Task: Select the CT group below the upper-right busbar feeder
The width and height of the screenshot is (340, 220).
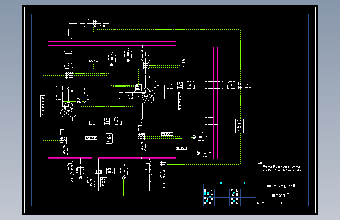Action: click(x=146, y=65)
